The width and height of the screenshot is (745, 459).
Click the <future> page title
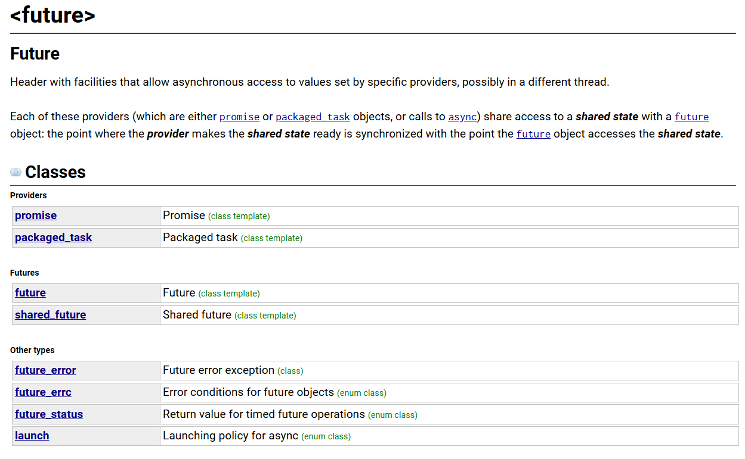point(51,15)
